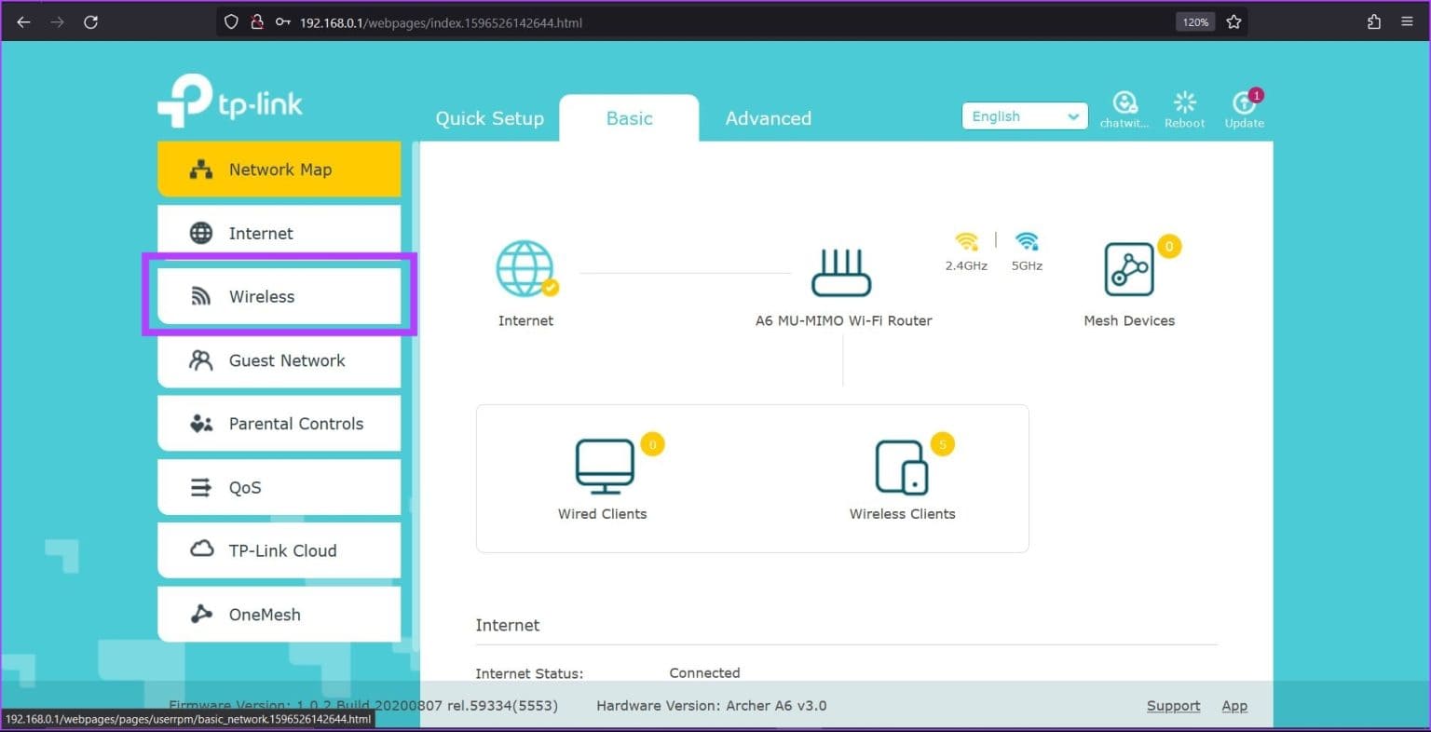Click the 5GHz Wi-Fi band icon
Image resolution: width=1431 pixels, height=732 pixels.
tap(1027, 242)
